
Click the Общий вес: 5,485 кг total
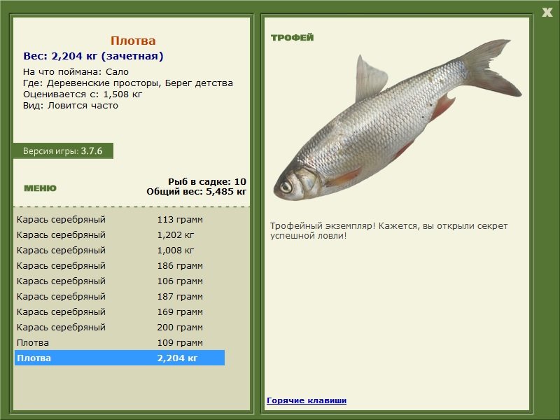(197, 192)
